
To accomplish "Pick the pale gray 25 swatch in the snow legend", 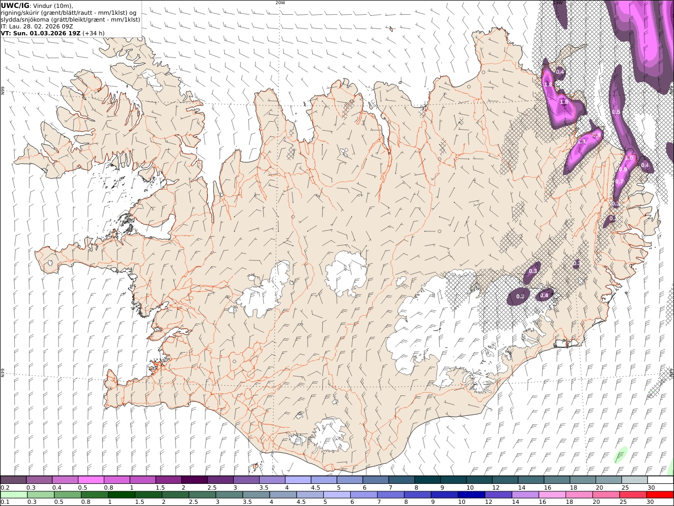I will click(x=635, y=480).
